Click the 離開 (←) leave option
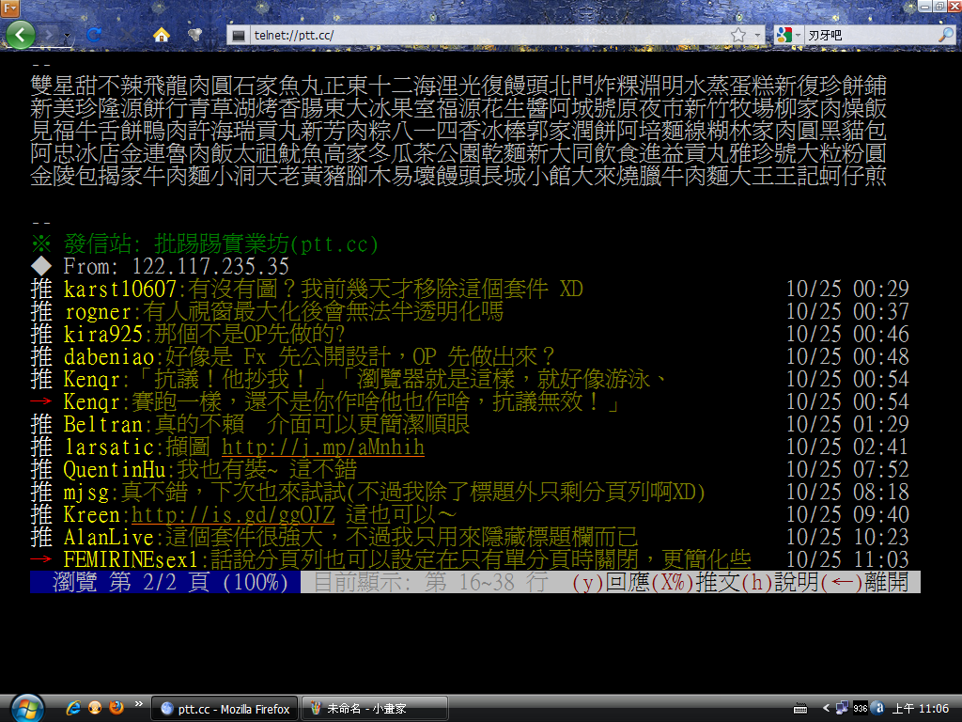Viewport: 962px width, 722px height. click(864, 582)
